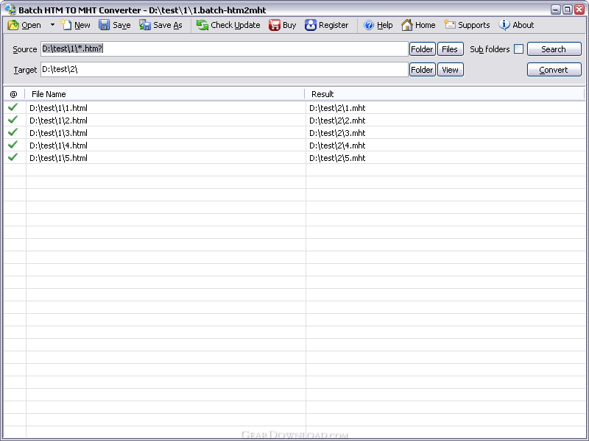Click the Target Folder button
The width and height of the screenshot is (589, 441).
[x=422, y=70]
